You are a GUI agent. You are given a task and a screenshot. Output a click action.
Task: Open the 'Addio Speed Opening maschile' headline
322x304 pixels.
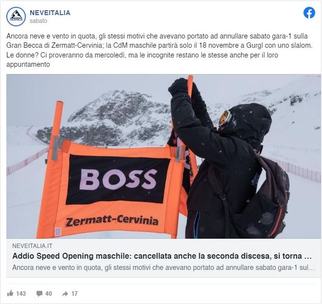162,256
